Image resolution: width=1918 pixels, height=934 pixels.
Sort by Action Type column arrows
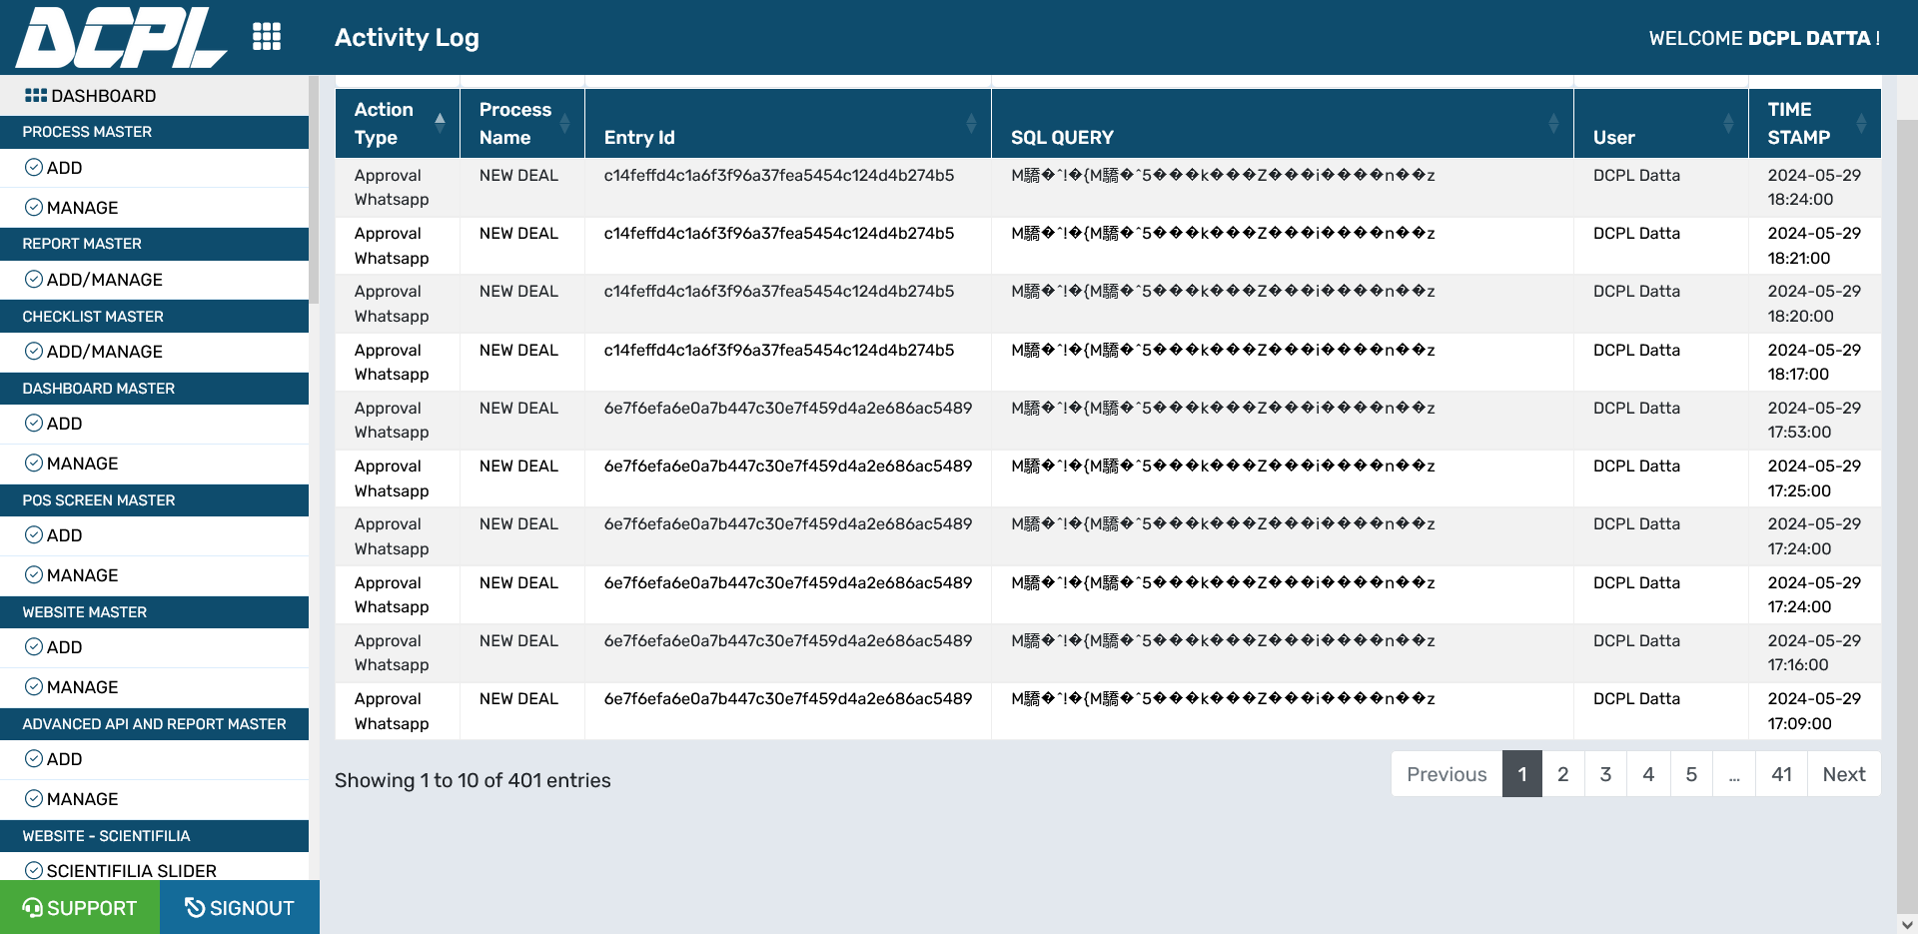pos(440,124)
